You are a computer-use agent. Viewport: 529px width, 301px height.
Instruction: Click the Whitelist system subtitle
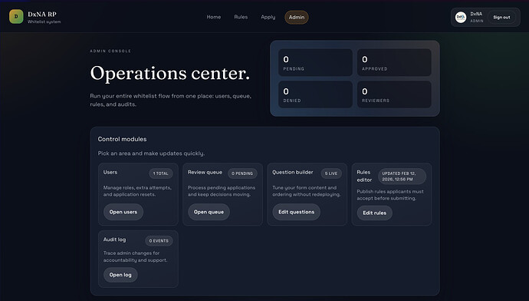pyautogui.click(x=44, y=22)
